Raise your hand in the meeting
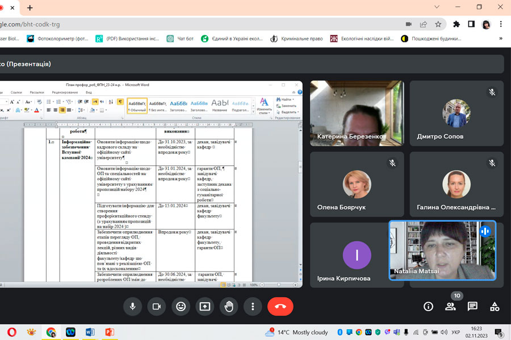Image resolution: width=511 pixels, height=340 pixels. click(x=229, y=307)
